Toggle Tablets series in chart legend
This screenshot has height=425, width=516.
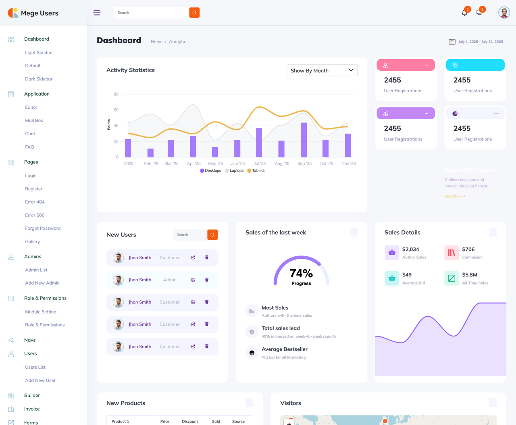[x=256, y=171]
